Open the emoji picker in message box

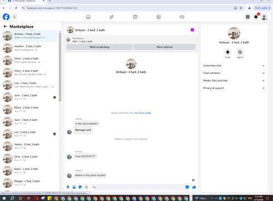187,187
